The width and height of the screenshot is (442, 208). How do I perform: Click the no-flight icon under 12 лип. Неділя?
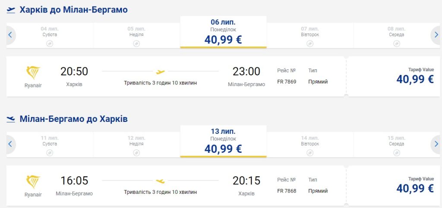click(x=136, y=153)
